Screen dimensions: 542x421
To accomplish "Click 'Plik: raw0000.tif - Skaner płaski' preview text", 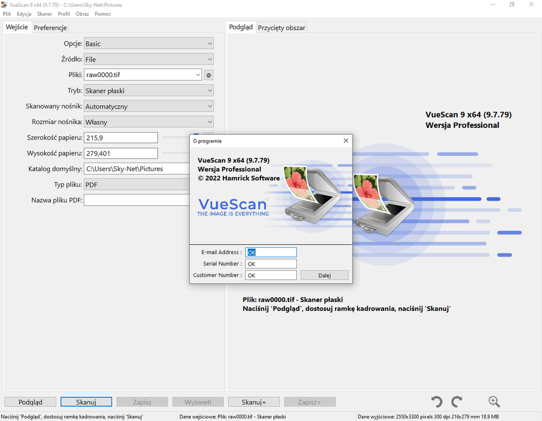I will pyautogui.click(x=293, y=299).
